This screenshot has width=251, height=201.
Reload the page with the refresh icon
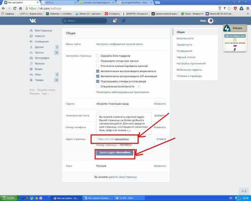coord(15,8)
